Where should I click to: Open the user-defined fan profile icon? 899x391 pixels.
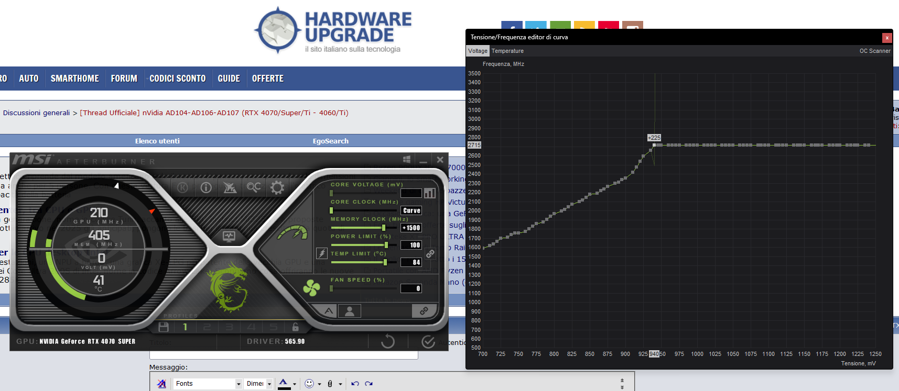pyautogui.click(x=350, y=311)
